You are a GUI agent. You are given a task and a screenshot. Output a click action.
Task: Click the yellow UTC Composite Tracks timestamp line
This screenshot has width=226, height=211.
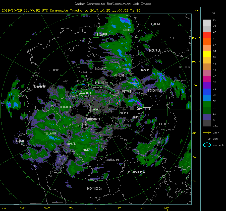71,11
